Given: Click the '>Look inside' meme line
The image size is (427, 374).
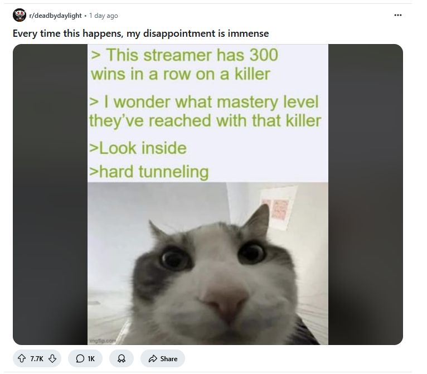Looking at the screenshot, I should (138, 148).
